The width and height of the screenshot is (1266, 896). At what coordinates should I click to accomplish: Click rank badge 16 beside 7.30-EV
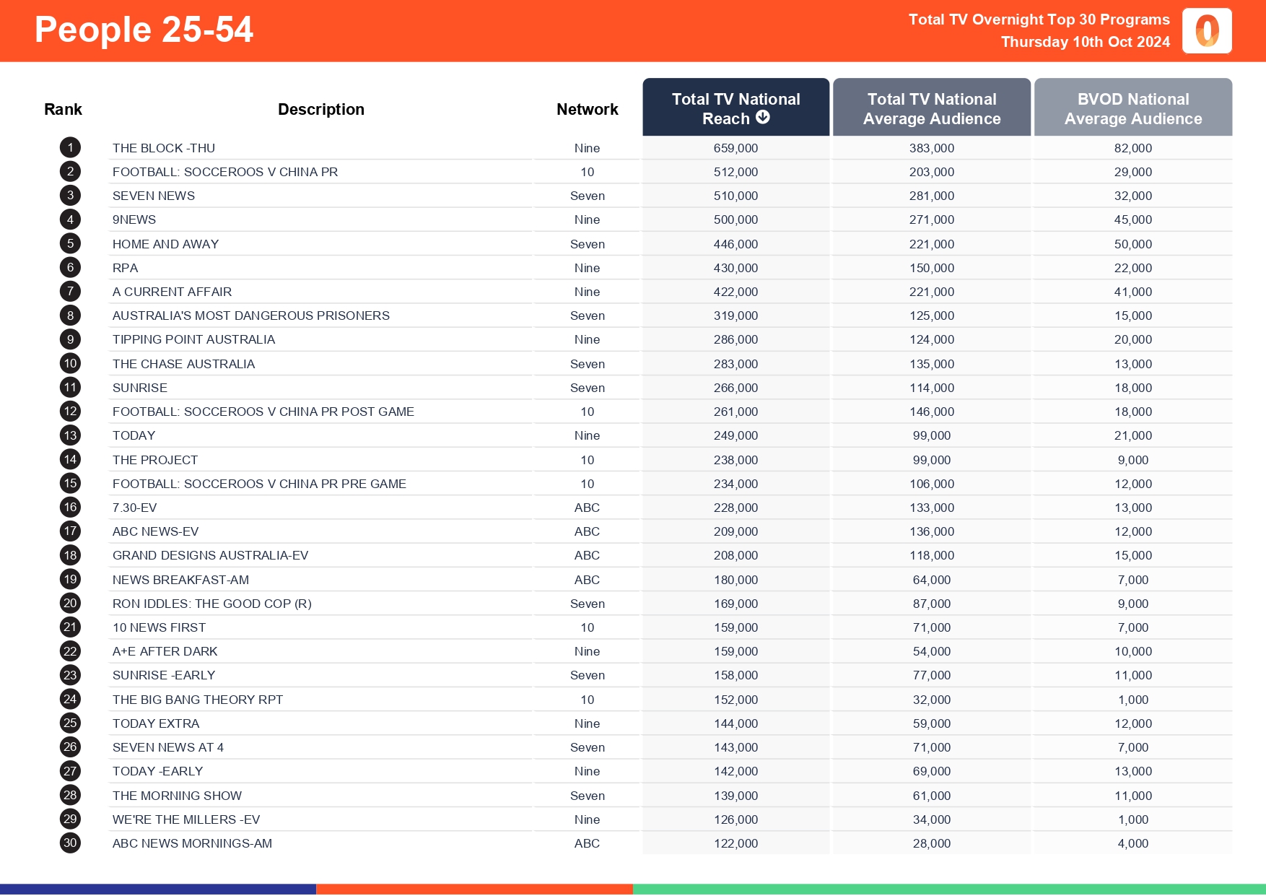[69, 507]
